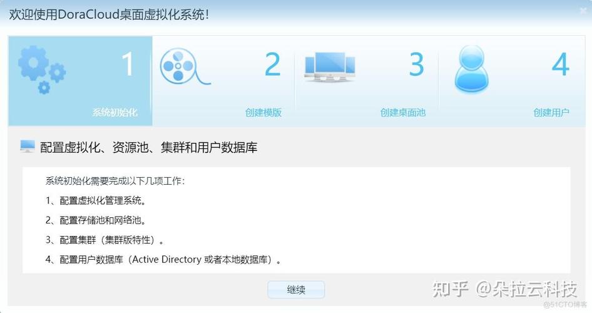592x313 pixels.
Task: Click the gears icon for system initialization
Action: tap(42, 70)
